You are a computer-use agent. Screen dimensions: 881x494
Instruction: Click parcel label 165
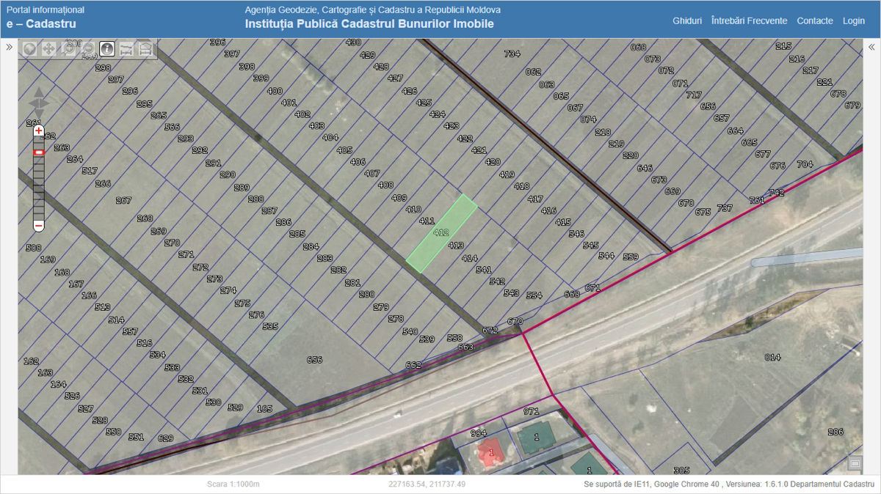click(x=264, y=409)
